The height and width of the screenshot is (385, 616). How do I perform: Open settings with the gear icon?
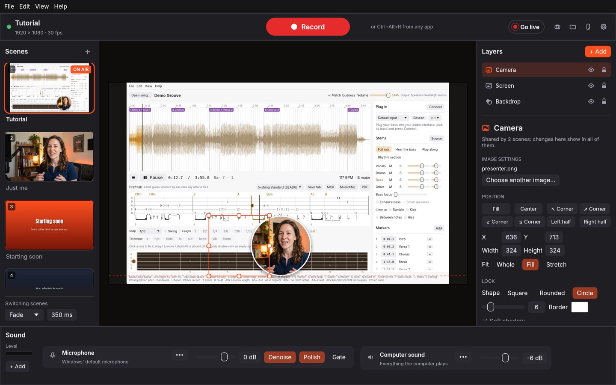pos(604,27)
